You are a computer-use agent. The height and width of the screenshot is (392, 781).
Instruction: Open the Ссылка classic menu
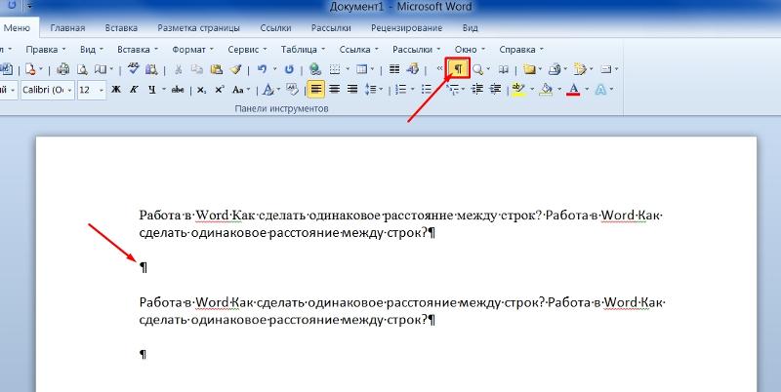pos(358,50)
